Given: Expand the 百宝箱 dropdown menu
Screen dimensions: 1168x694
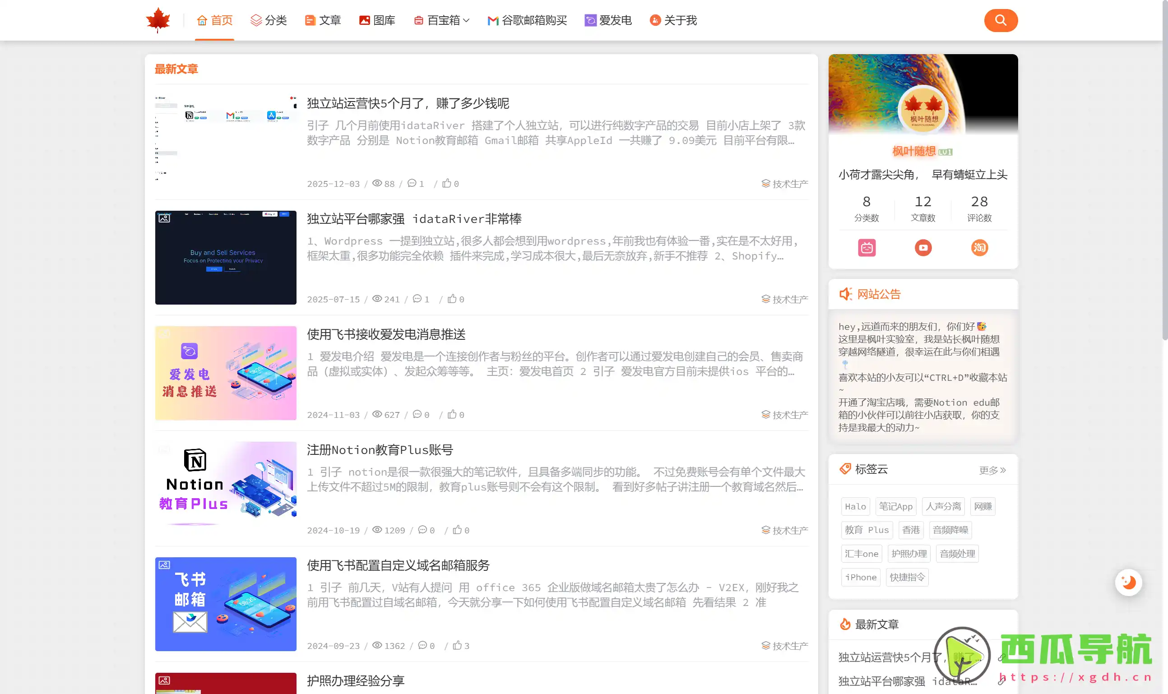Looking at the screenshot, I should point(441,20).
